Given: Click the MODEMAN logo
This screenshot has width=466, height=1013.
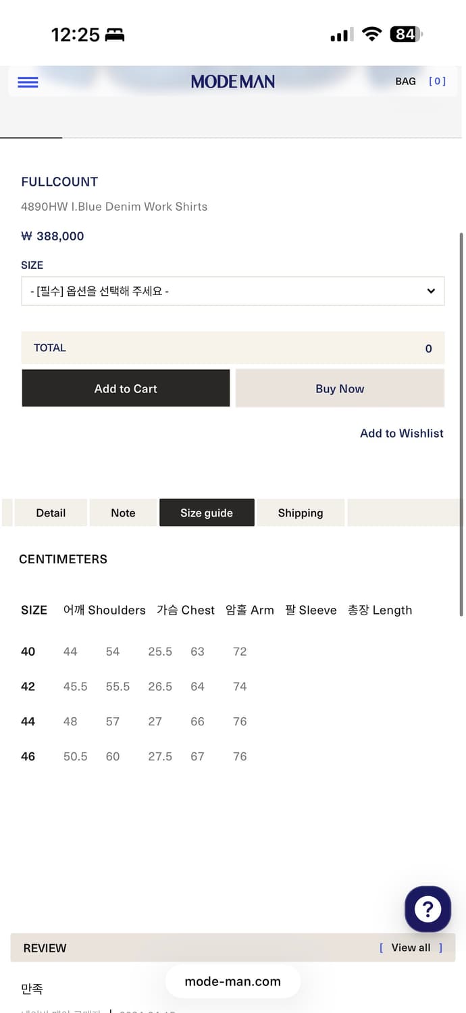Looking at the screenshot, I should coord(232,81).
